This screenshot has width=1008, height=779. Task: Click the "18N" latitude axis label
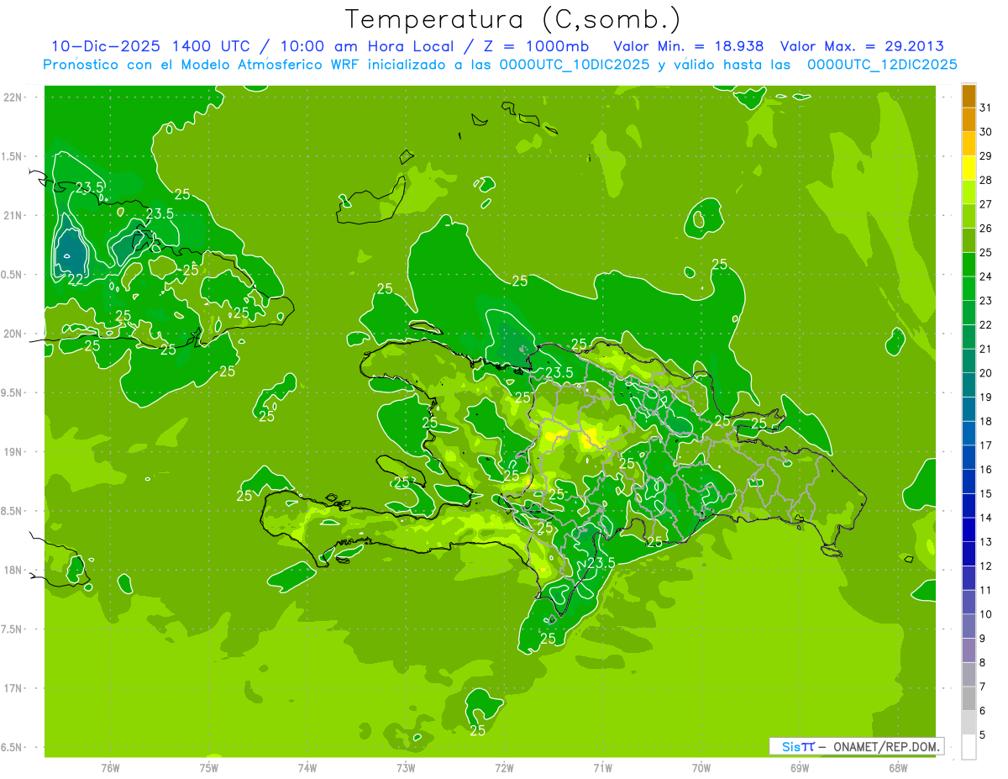point(13,570)
